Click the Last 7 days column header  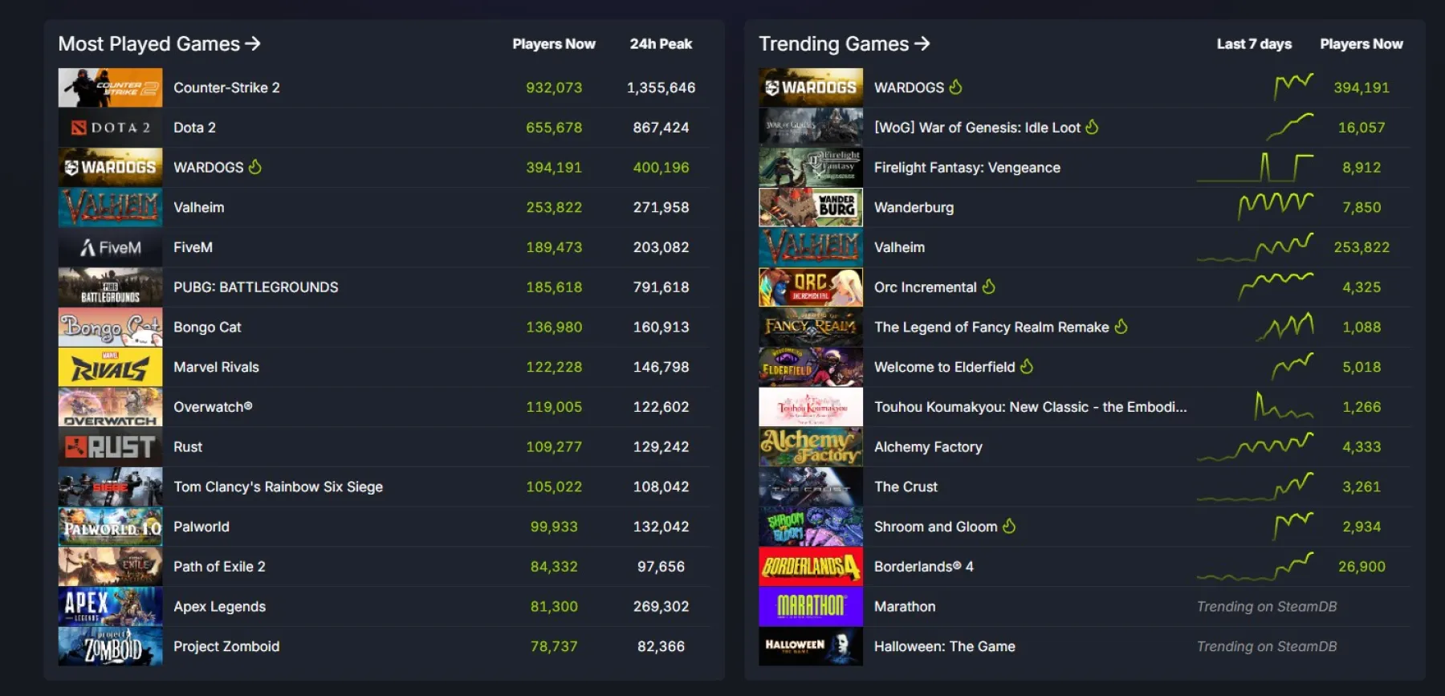tap(1254, 44)
